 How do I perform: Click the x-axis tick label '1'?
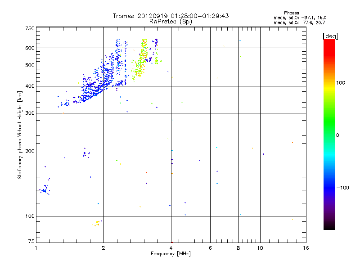pos(36,248)
